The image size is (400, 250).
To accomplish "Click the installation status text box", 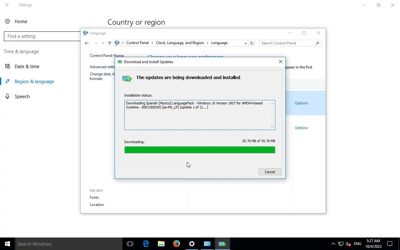I will pyautogui.click(x=200, y=115).
